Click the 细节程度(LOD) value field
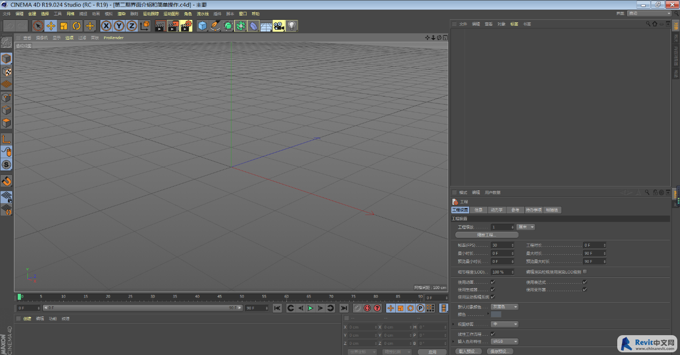This screenshot has height=355, width=680. [502, 272]
